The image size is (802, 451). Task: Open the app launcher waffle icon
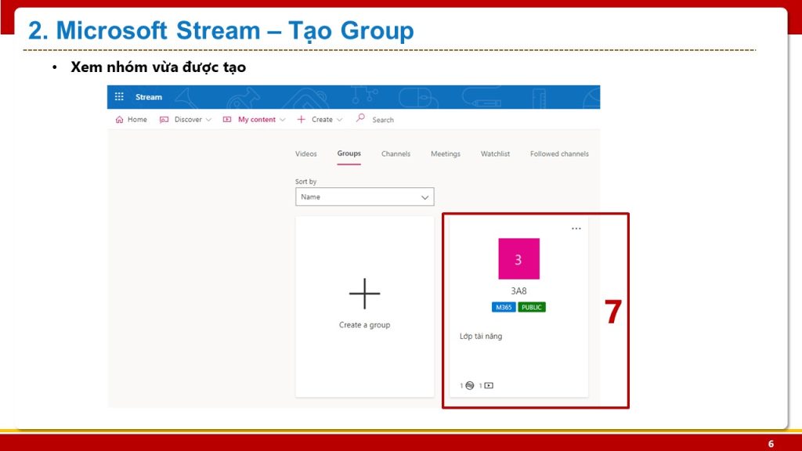(119, 96)
